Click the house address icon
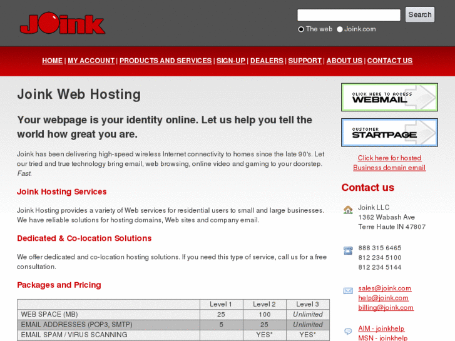Viewport: 455px width, 341px height. tap(348, 210)
